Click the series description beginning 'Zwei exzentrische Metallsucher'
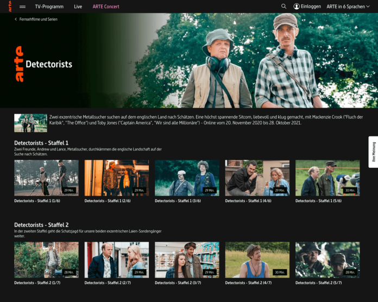The width and height of the screenshot is (378, 302). 206,120
